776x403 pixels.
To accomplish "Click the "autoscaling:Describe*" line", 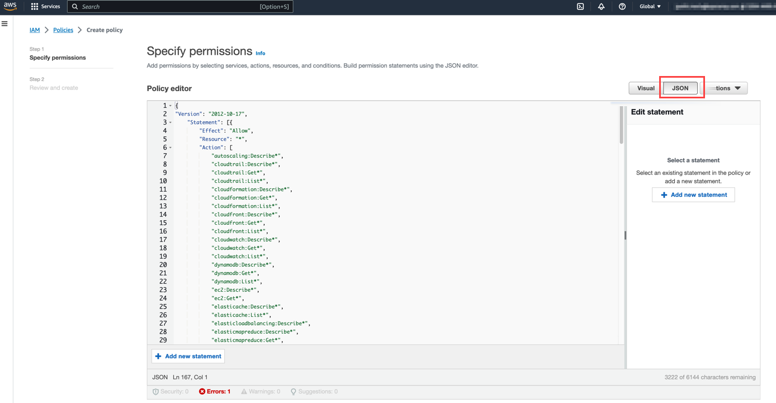I will click(248, 156).
